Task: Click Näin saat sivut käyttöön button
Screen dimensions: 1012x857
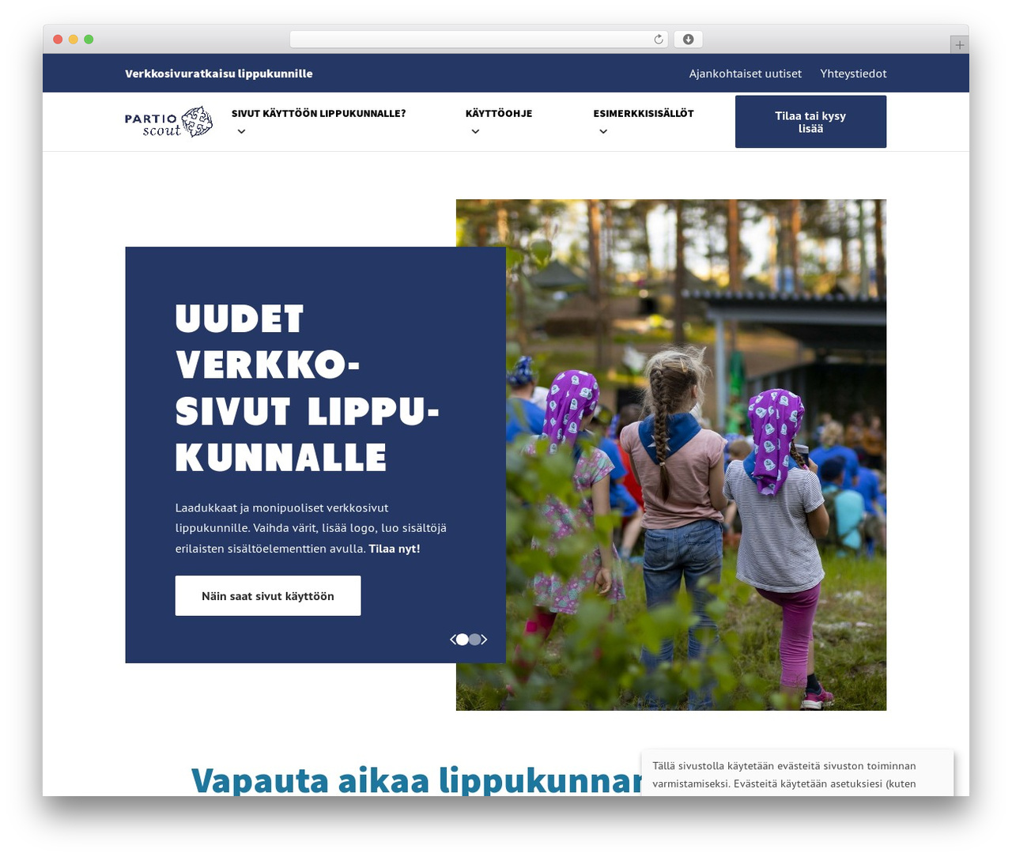Action: [268, 595]
